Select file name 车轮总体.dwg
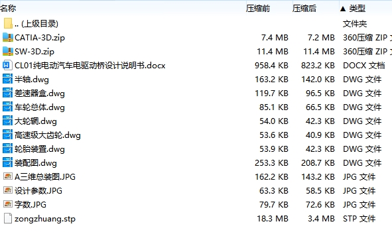Image resolution: width=392 pixels, height=250 pixels. point(40,107)
